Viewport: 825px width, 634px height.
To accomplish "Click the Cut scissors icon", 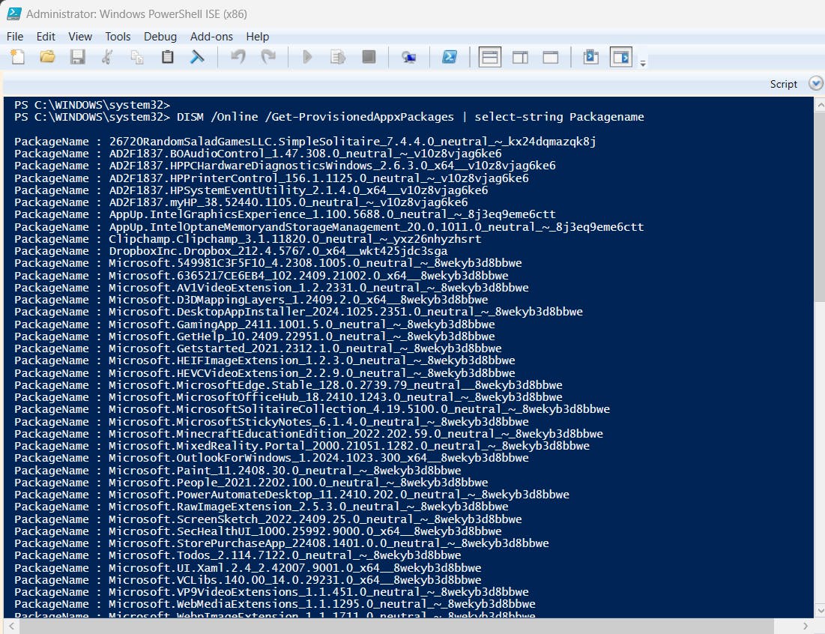I will click(107, 57).
